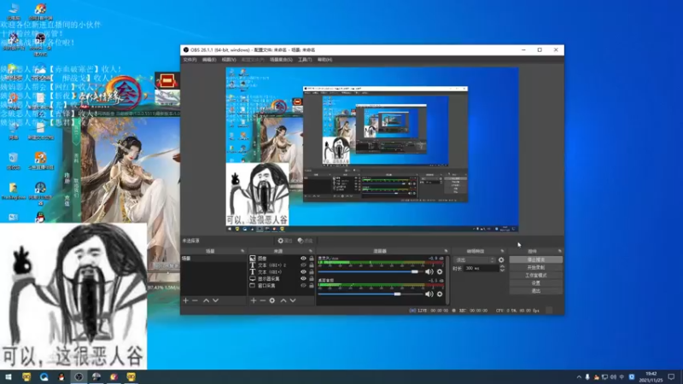Open scene transition properties gear
The height and width of the screenshot is (384, 683).
click(x=501, y=260)
